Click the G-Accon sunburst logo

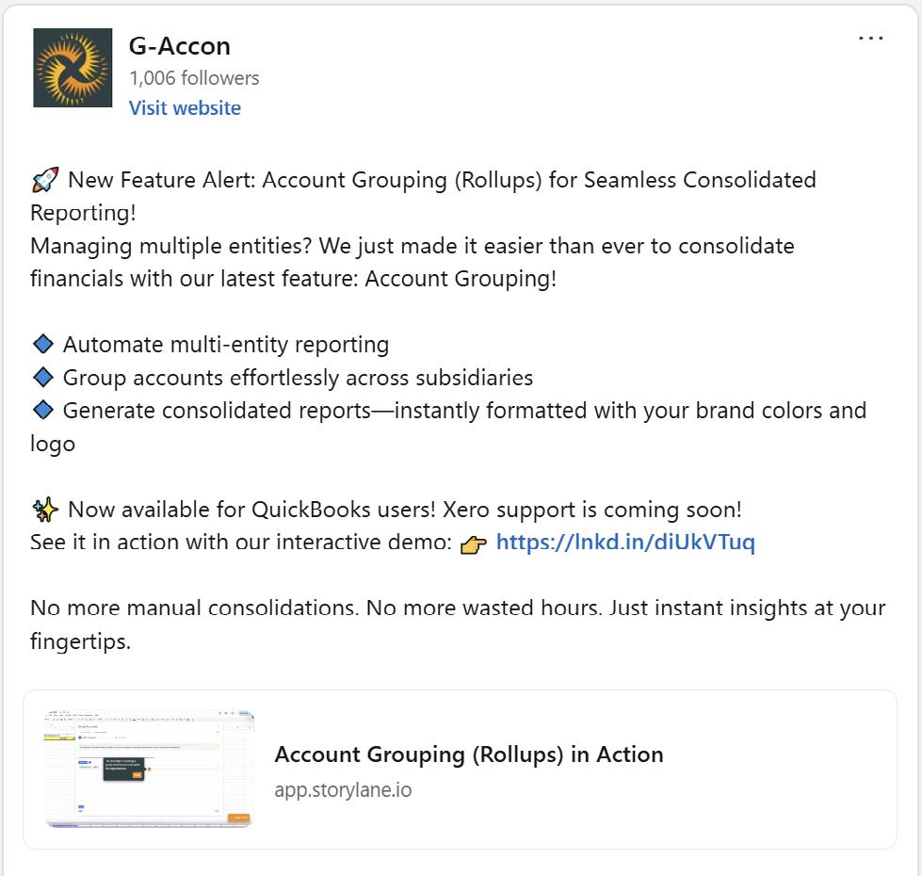point(73,68)
